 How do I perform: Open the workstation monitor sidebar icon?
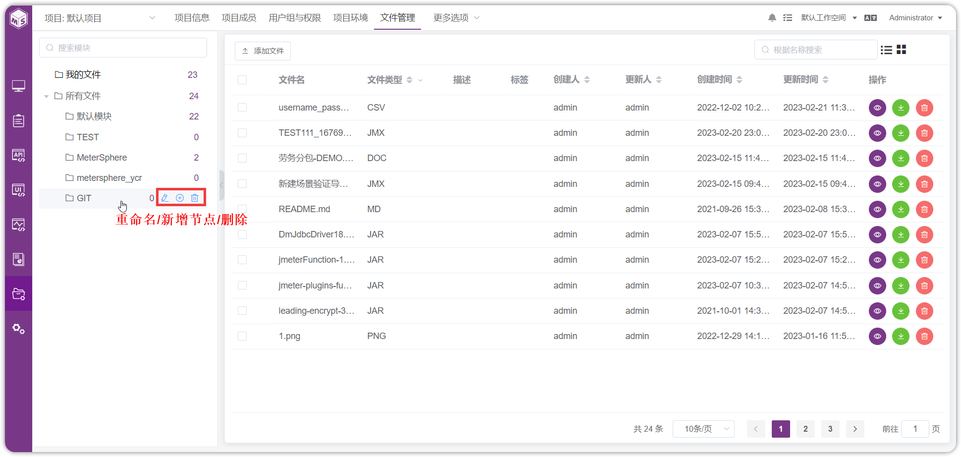pyautogui.click(x=18, y=86)
